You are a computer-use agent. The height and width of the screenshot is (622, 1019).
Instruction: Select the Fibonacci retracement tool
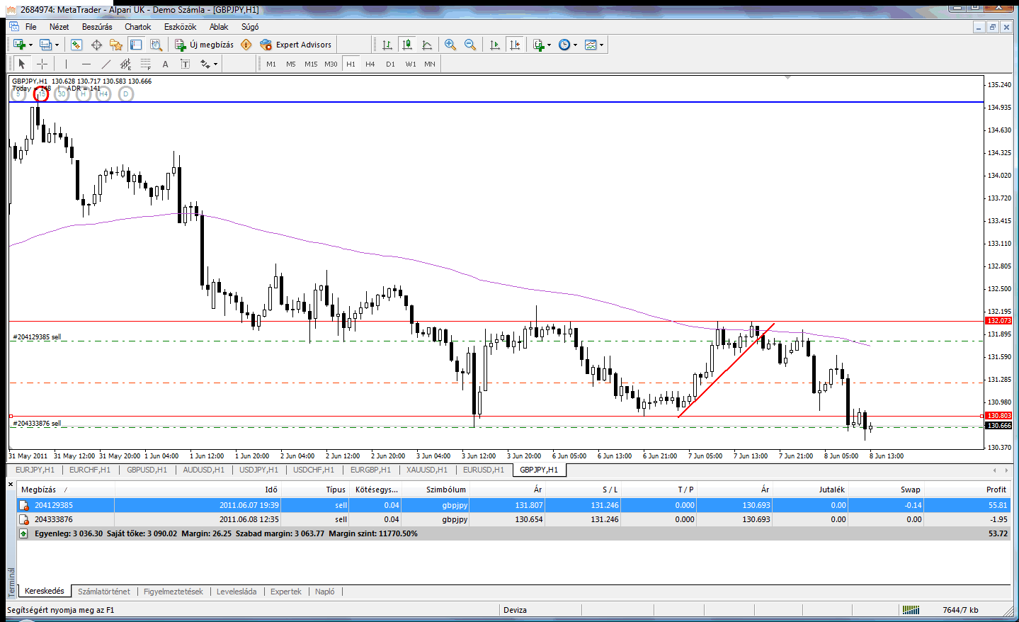pyautogui.click(x=145, y=64)
